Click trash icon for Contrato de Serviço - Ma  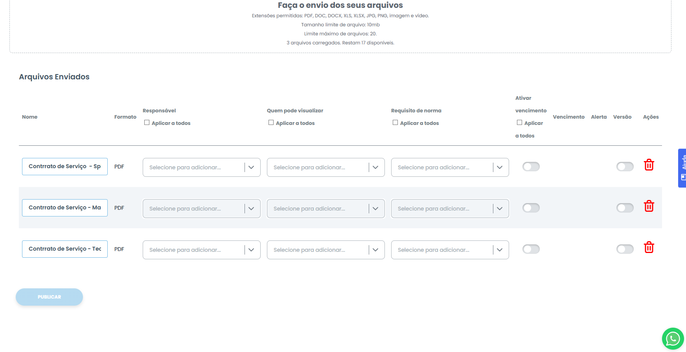649,206
